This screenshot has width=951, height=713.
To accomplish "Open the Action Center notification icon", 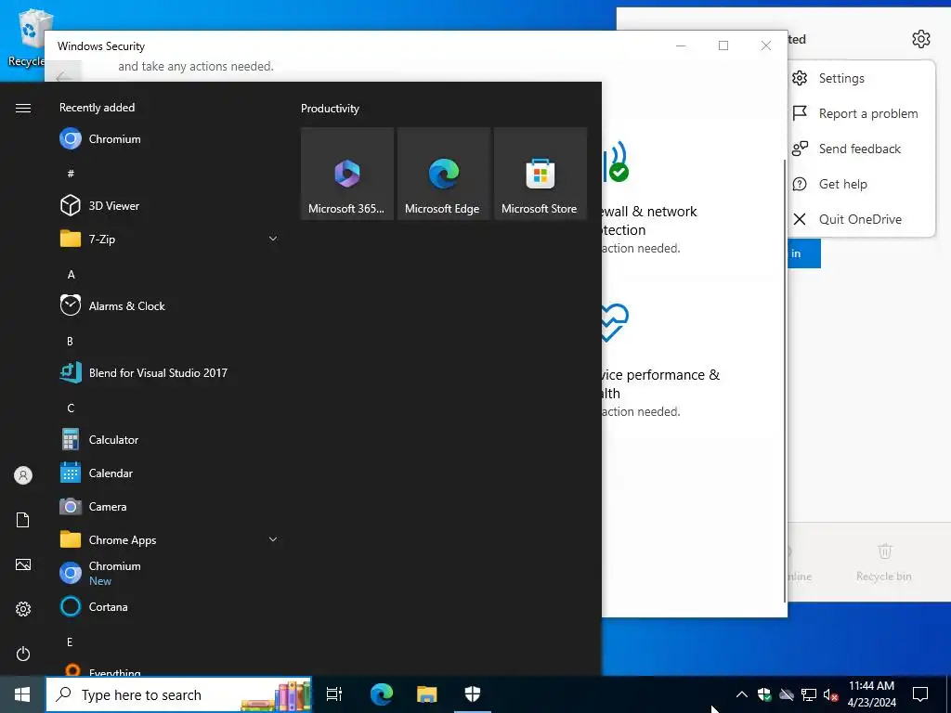I will click(x=920, y=694).
